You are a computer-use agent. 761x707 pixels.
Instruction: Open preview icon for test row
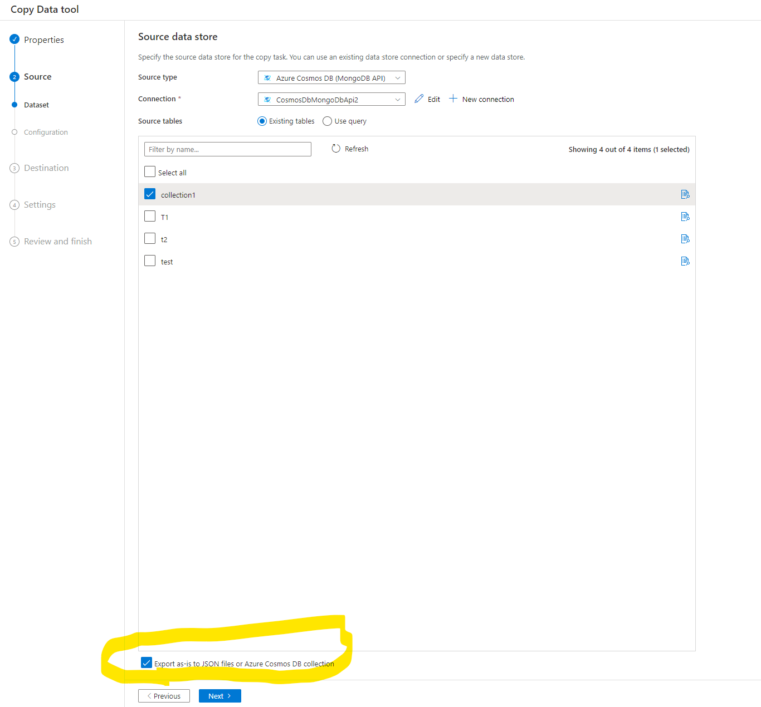click(685, 261)
